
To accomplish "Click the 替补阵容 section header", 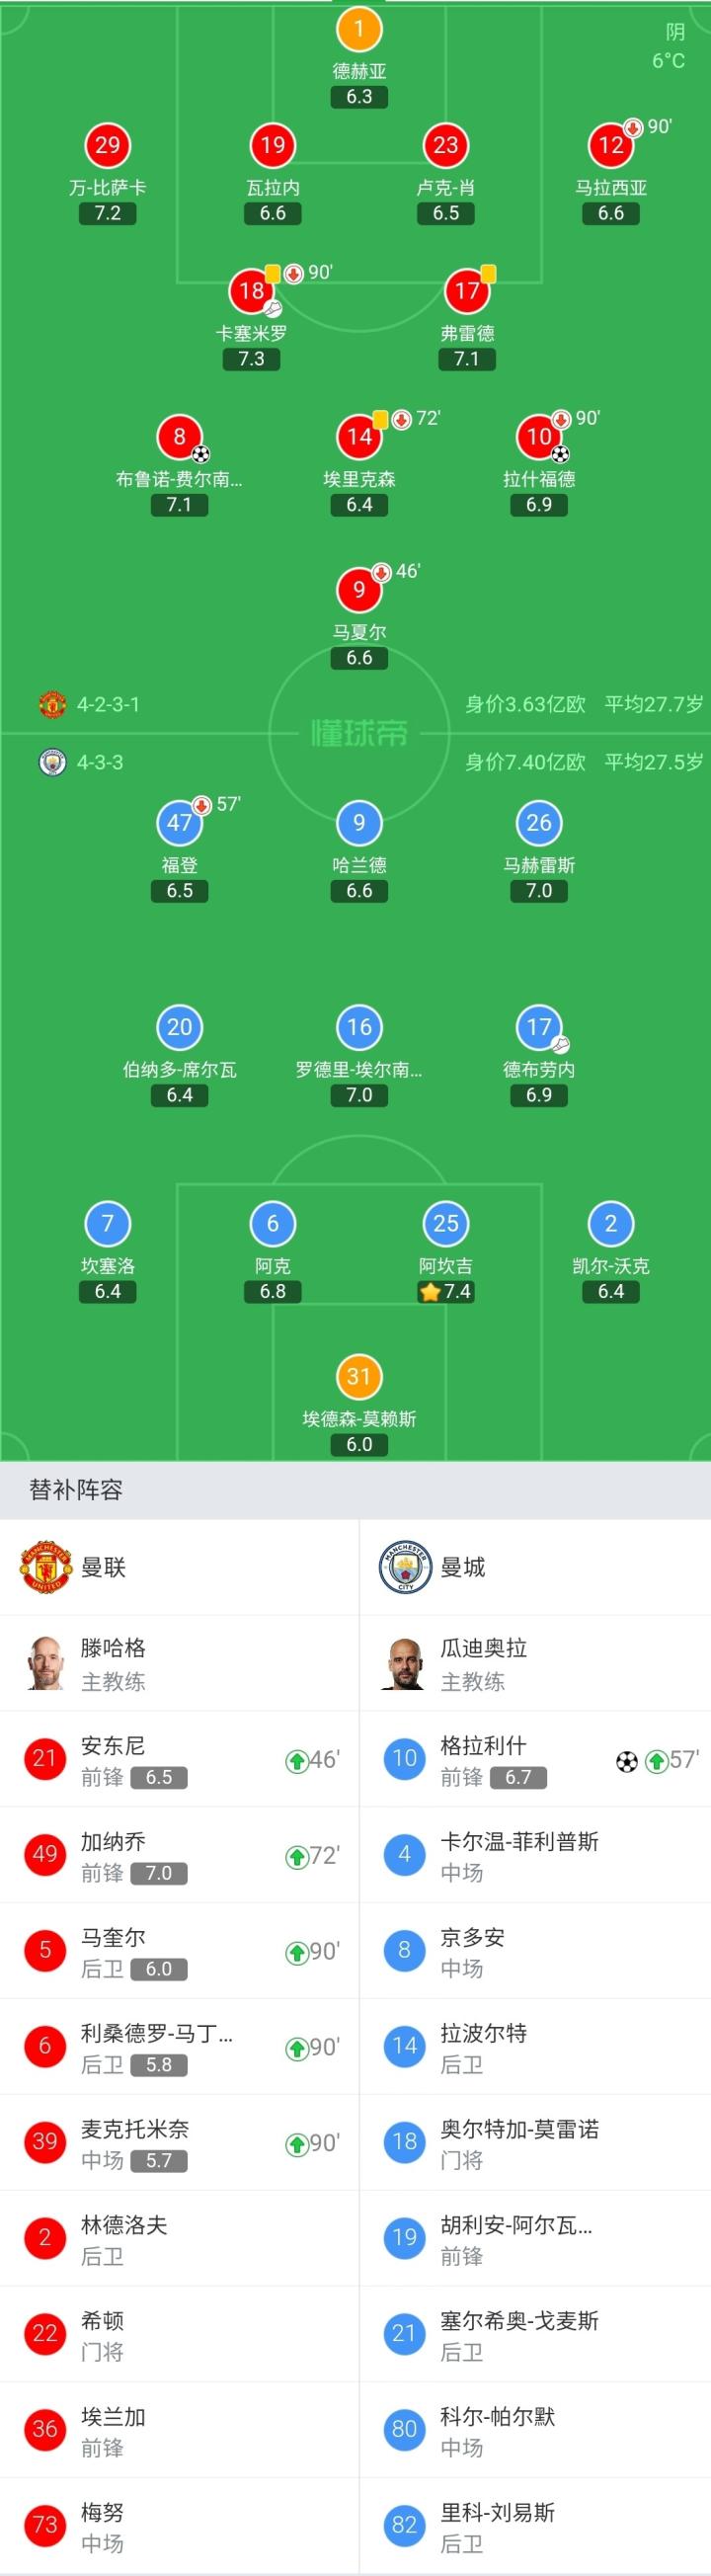I will click(x=76, y=1490).
